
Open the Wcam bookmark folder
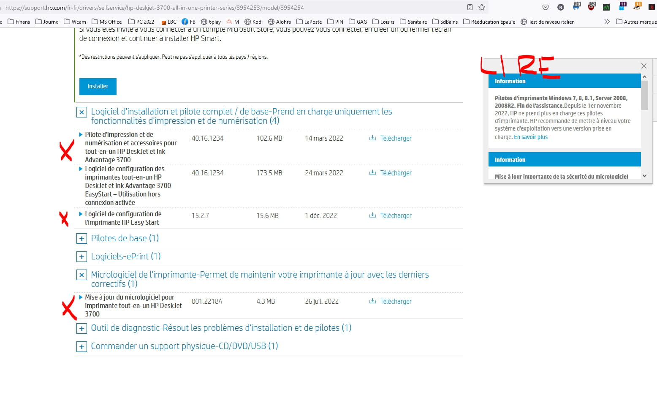(75, 22)
